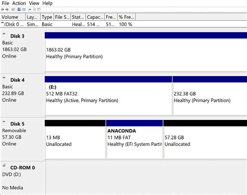Click the disk icon beside Disk 3
This screenshot has width=247, height=195.
[x=4, y=34]
